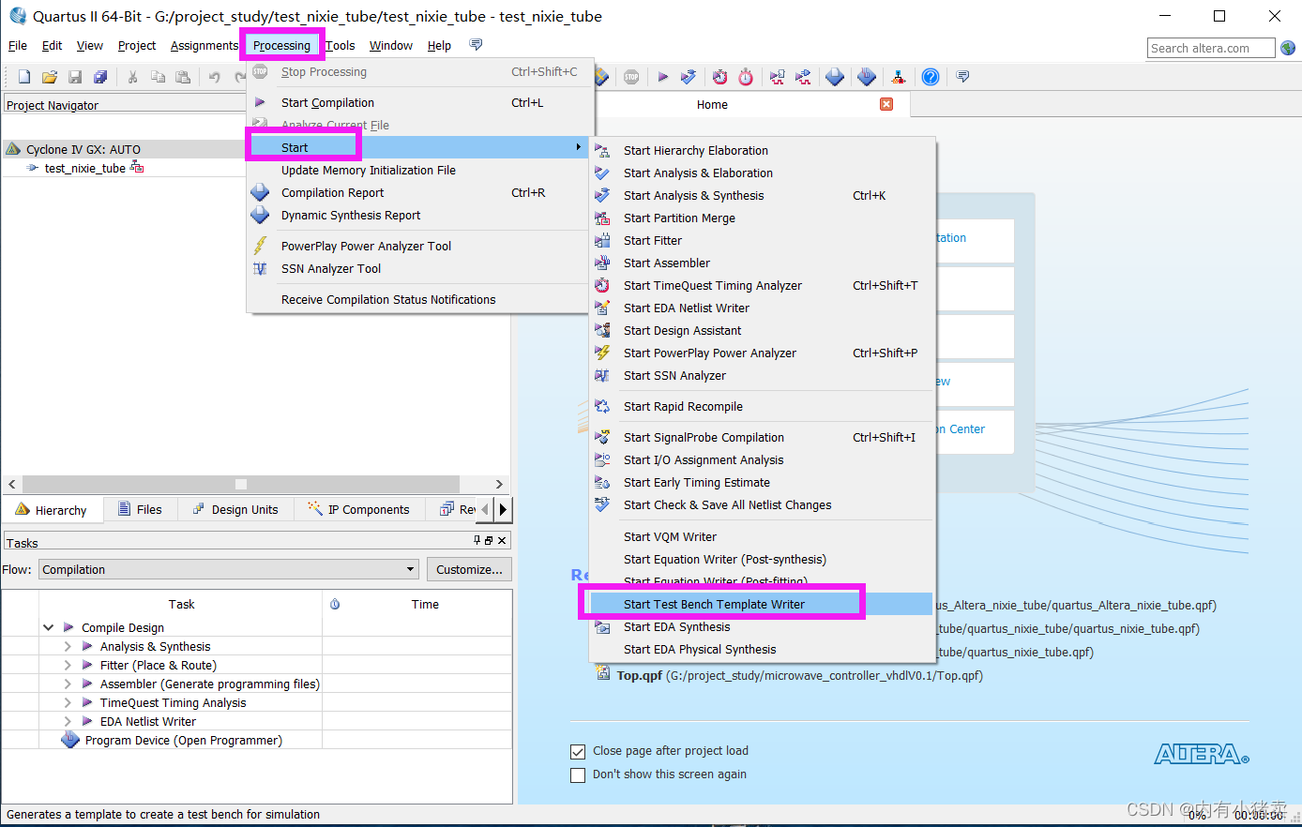Image resolution: width=1302 pixels, height=827 pixels.
Task: Expand the TimeQuest Timing Analysis task
Action: [68, 702]
